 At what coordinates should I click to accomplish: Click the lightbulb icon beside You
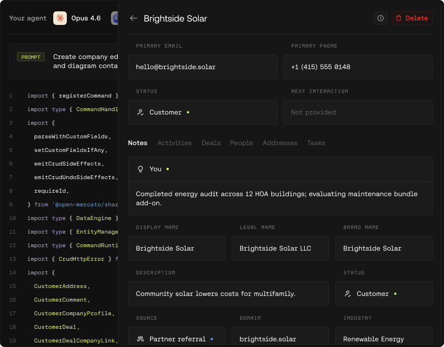(x=140, y=169)
